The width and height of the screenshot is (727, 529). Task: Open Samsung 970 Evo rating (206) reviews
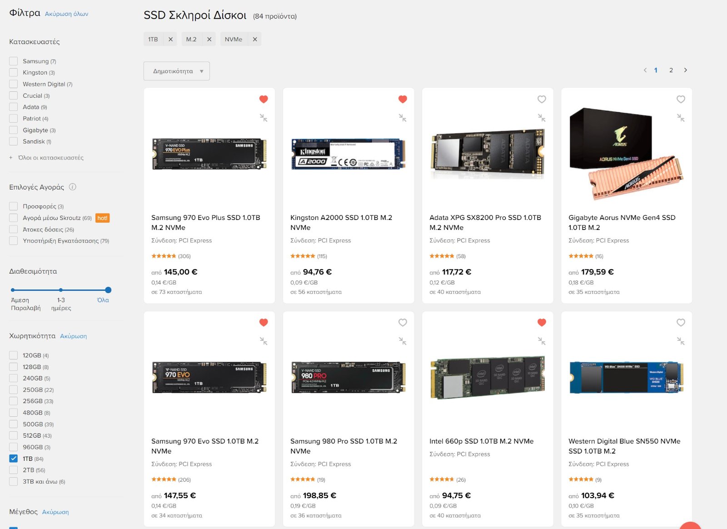[x=171, y=479]
